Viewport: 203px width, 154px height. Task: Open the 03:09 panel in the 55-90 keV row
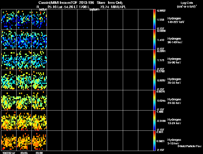[39, 60]
